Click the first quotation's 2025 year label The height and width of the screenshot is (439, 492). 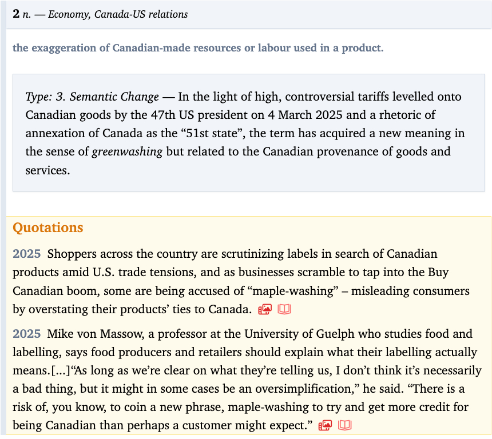(27, 253)
